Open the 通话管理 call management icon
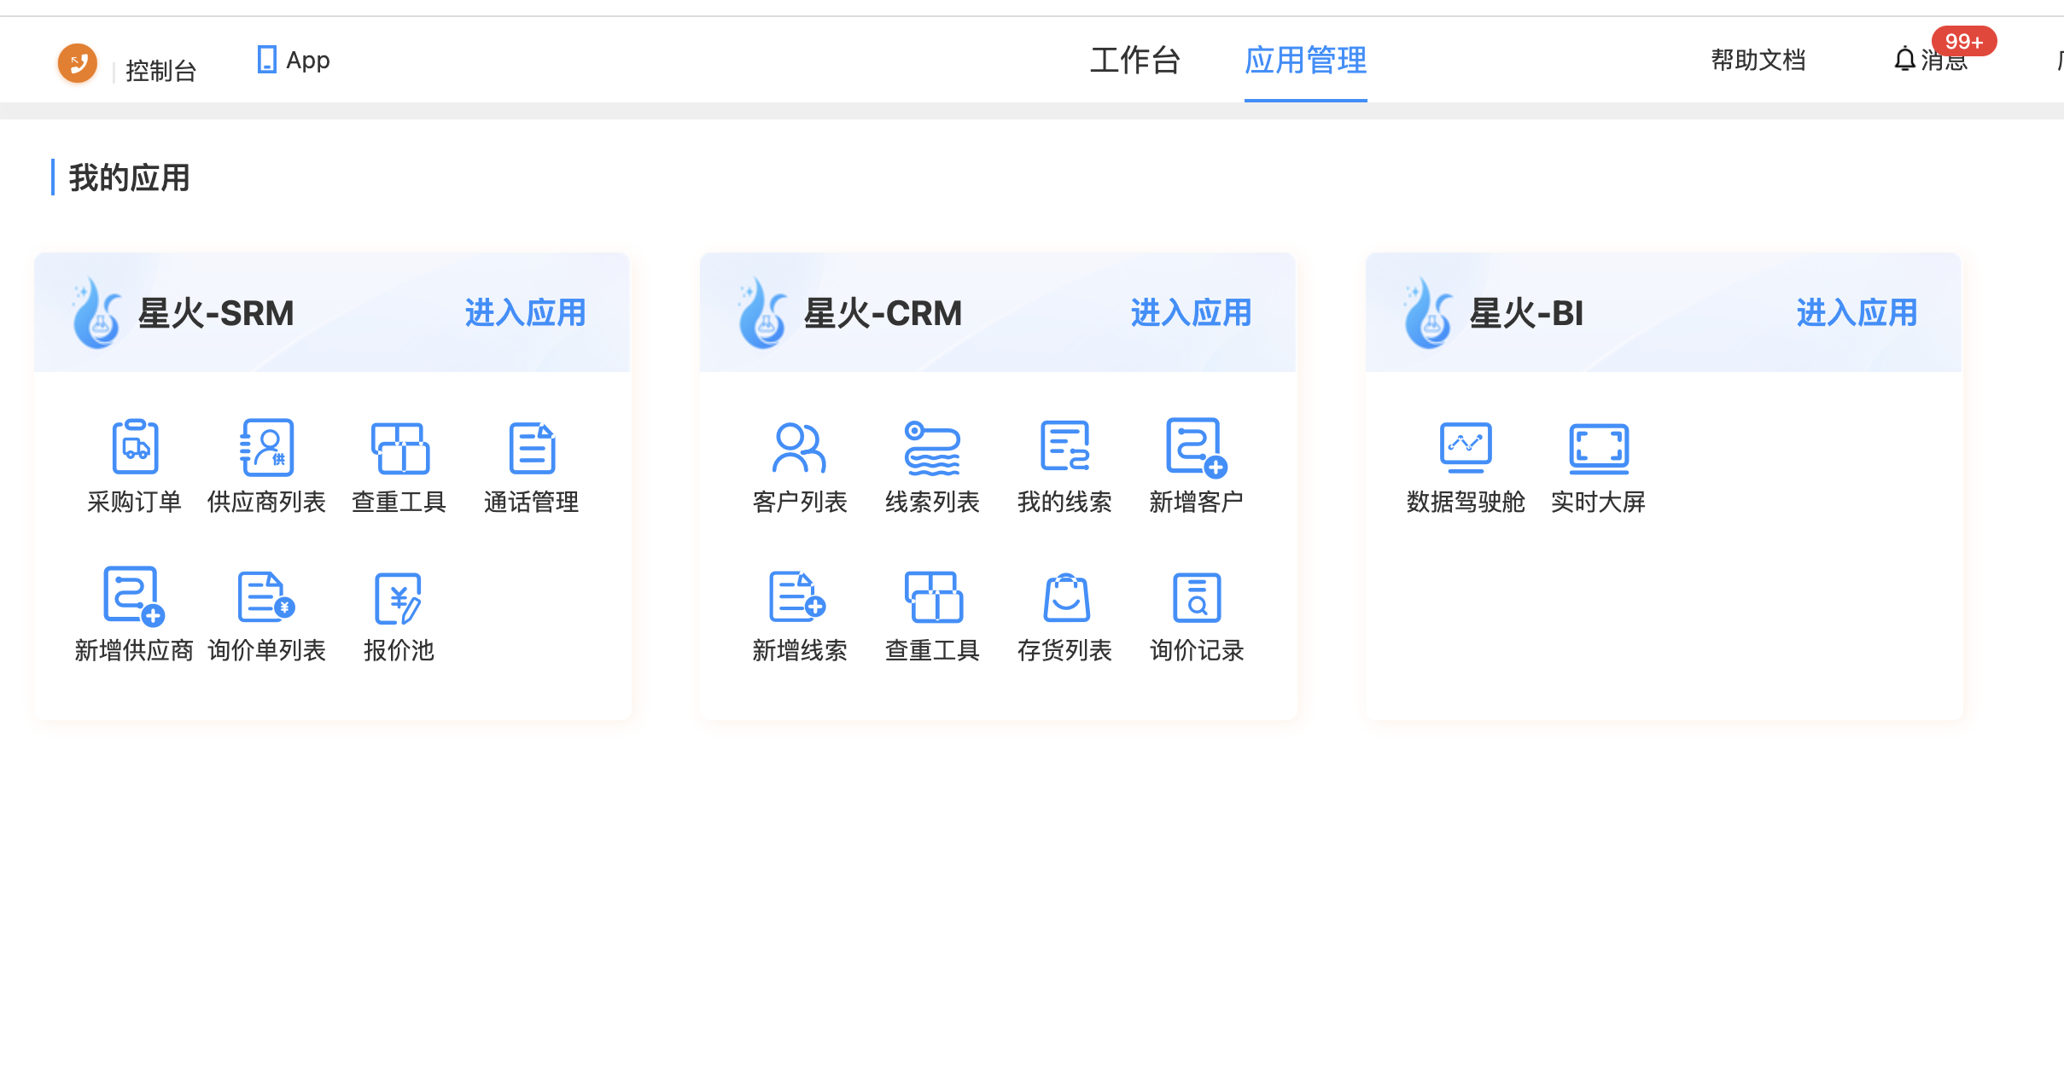2064x1087 pixels. [x=532, y=447]
